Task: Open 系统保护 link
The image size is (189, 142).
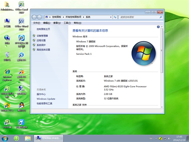Action: (41, 45)
